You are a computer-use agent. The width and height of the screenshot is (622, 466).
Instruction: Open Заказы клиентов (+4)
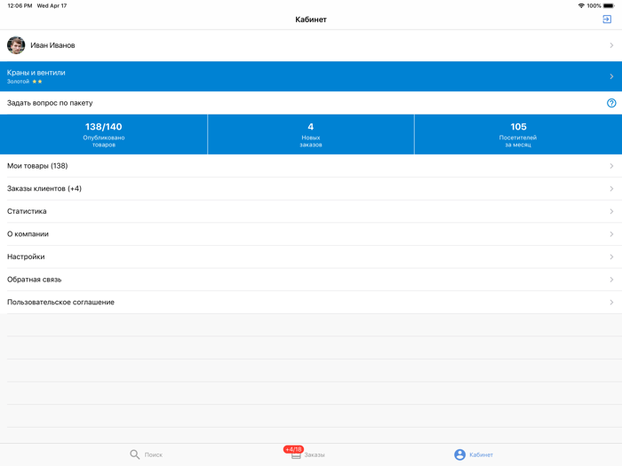[311, 188]
